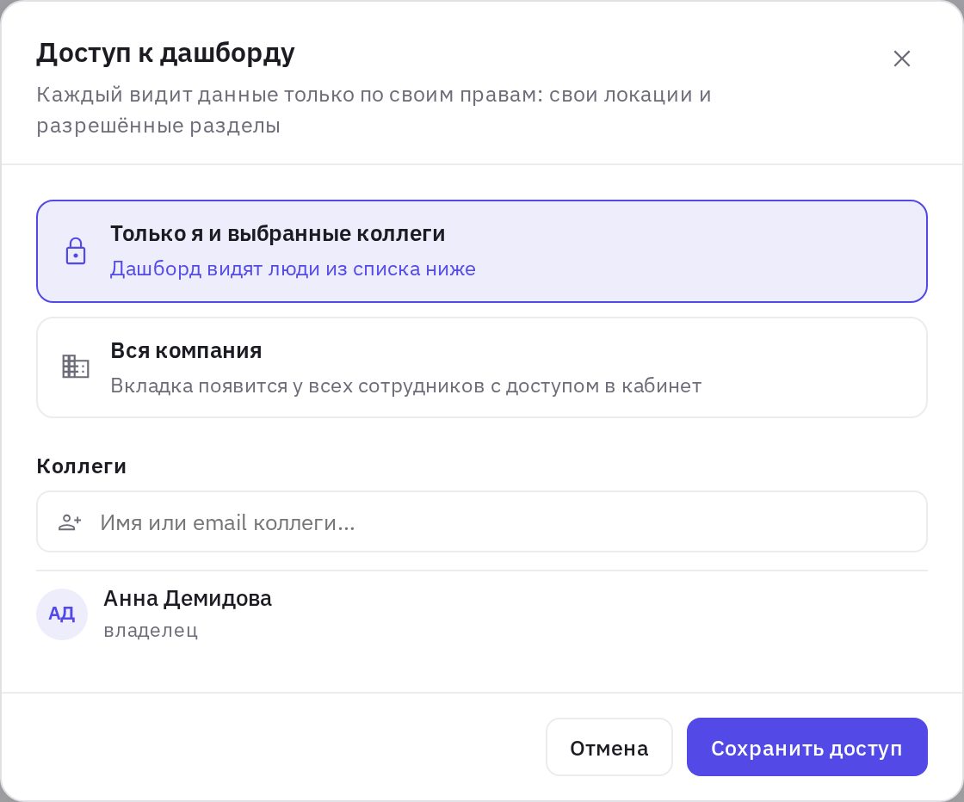Image resolution: width=964 pixels, height=802 pixels.
Task: Click the 'Каждый видит данные' subtitle text
Action: tap(374, 110)
